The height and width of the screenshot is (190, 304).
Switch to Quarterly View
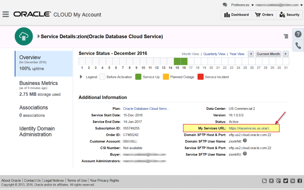(214, 54)
